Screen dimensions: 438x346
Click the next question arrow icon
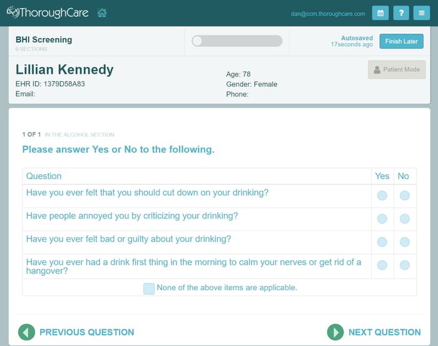point(335,332)
